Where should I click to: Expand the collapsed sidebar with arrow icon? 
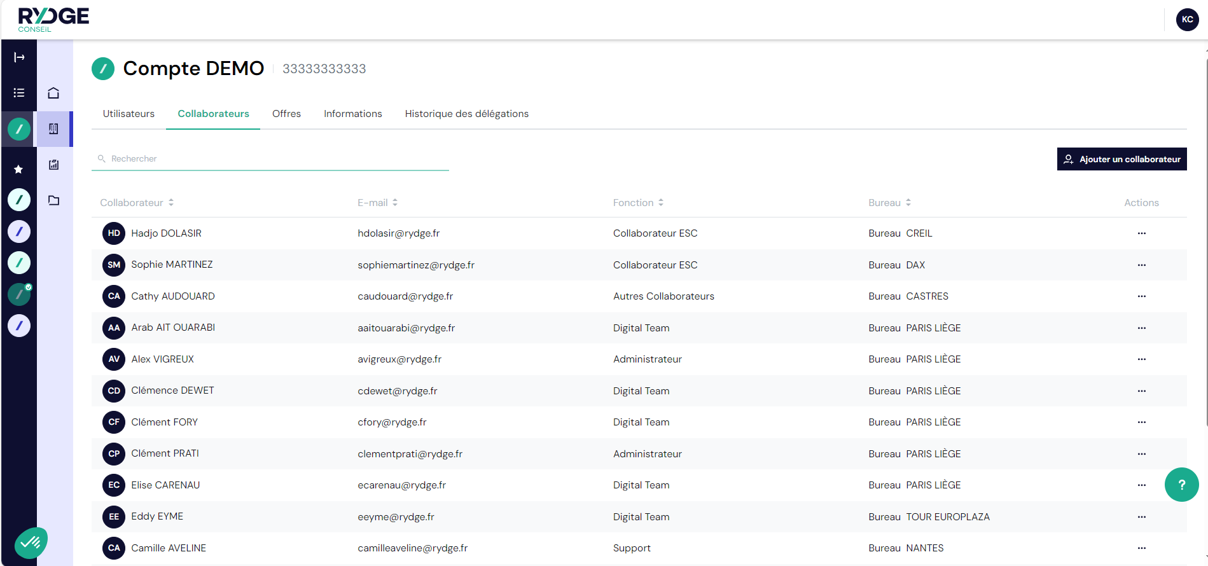pos(19,57)
